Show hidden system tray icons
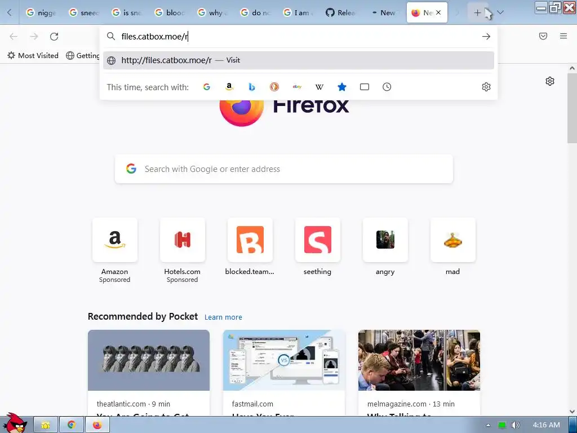 pos(489,425)
